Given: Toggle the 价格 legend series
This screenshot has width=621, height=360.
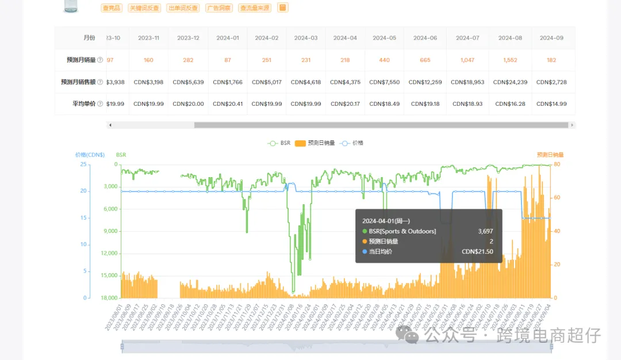Looking at the screenshot, I should coord(352,143).
